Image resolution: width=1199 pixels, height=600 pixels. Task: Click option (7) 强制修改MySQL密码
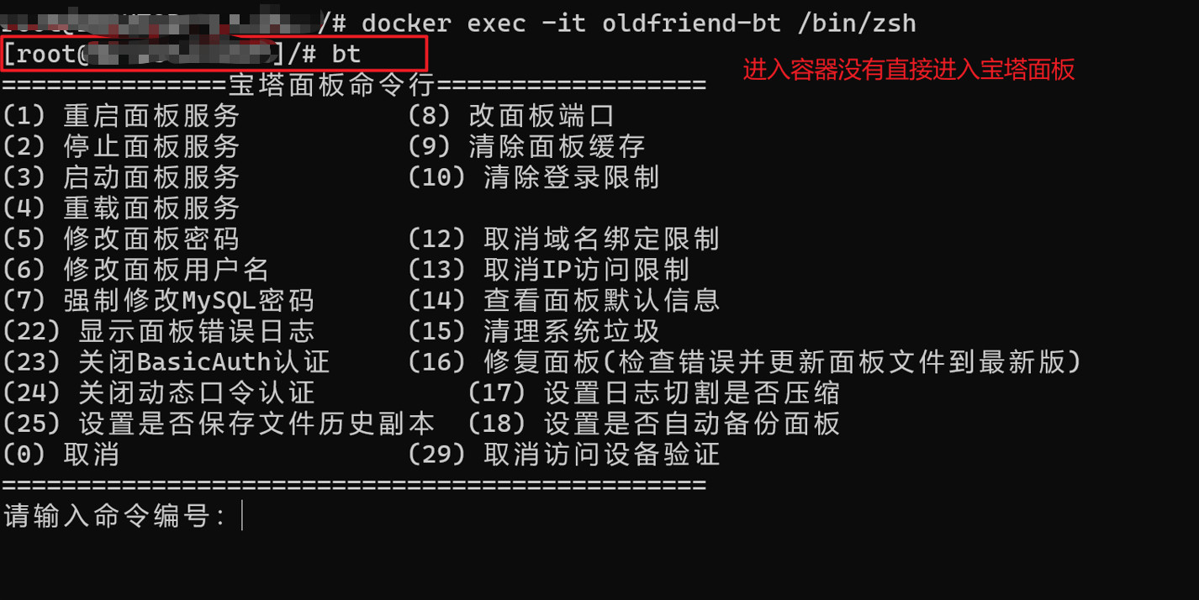pos(158,300)
